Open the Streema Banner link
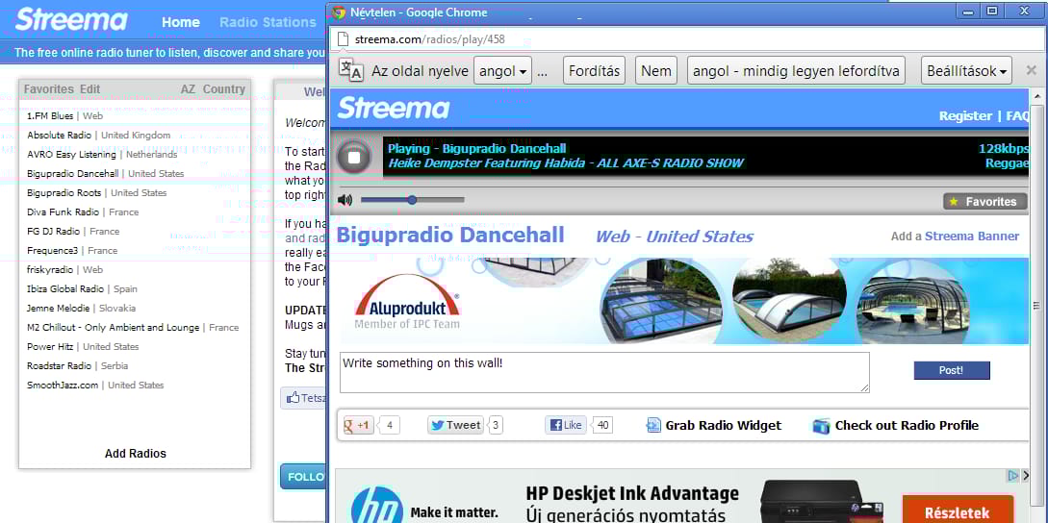Viewport: 1048px width, 523px height. pos(972,236)
